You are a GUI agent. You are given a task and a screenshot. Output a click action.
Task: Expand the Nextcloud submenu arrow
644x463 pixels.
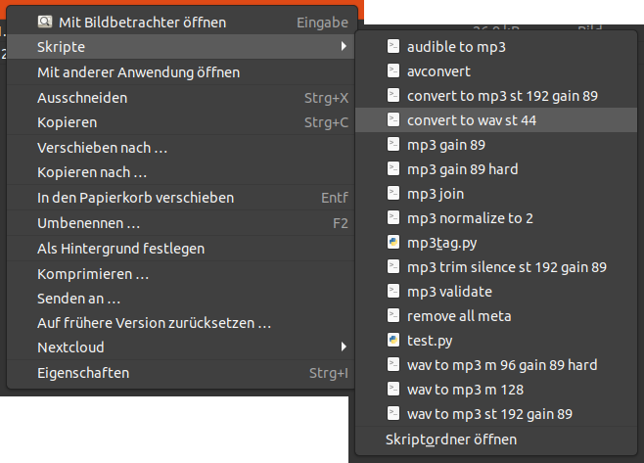344,347
